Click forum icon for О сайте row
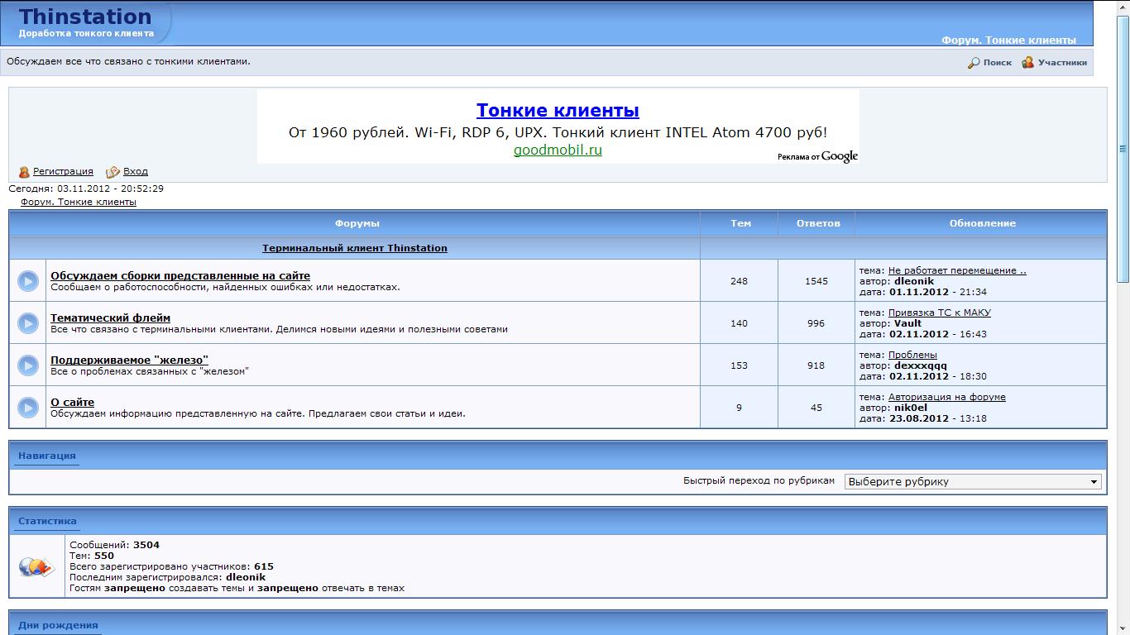The image size is (1130, 635). [28, 408]
